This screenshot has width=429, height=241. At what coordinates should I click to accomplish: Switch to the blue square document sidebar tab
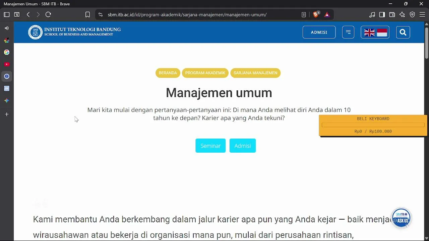(7, 88)
